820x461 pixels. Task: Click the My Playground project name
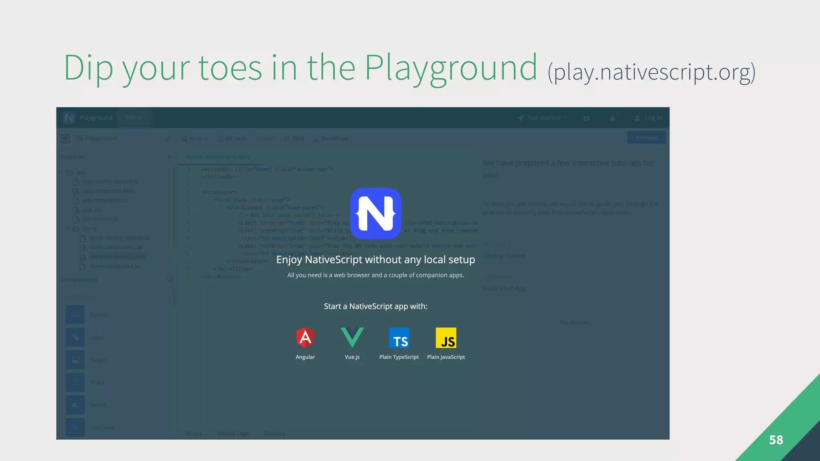coord(96,138)
